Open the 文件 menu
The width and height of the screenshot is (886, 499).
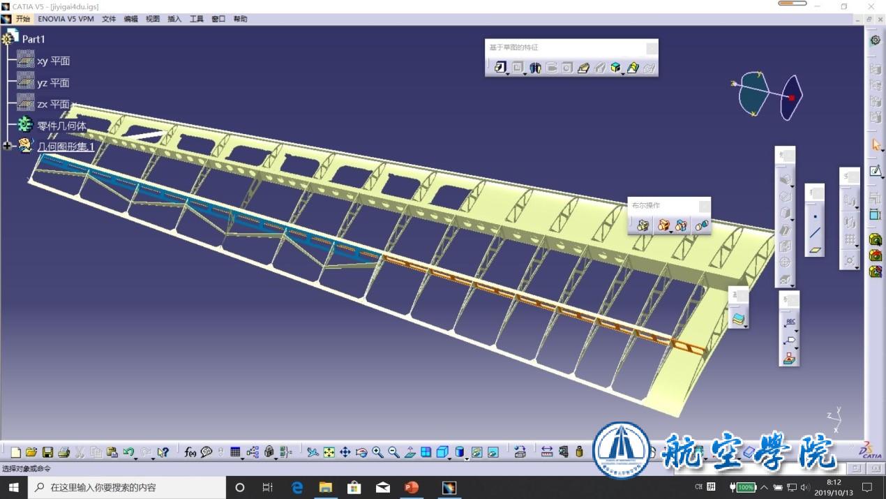click(109, 19)
